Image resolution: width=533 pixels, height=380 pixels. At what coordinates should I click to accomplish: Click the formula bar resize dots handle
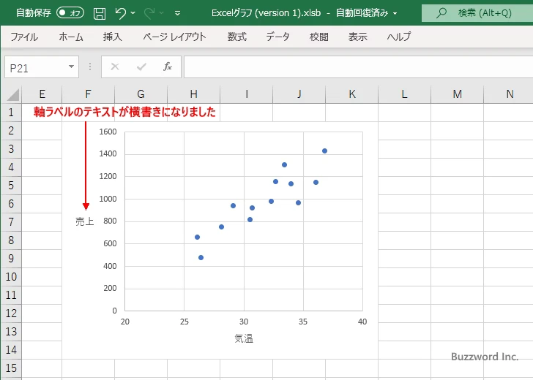(90, 66)
